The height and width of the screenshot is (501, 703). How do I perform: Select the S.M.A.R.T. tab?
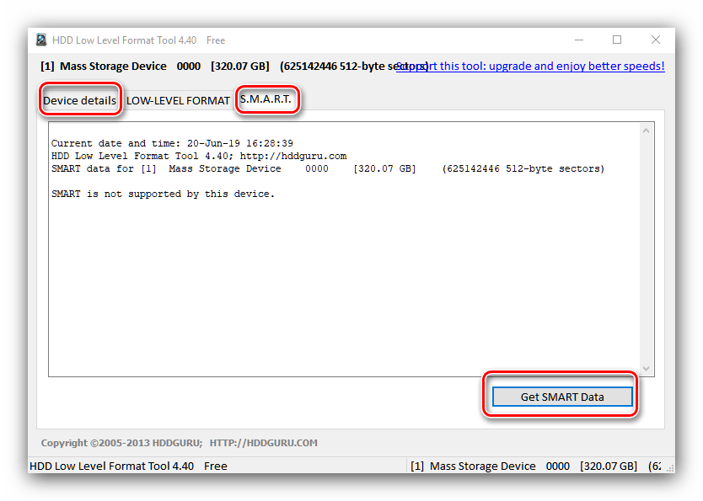(x=266, y=99)
